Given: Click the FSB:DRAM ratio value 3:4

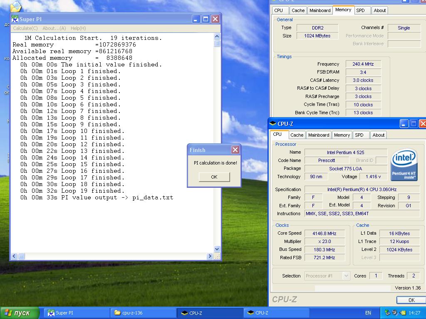Looking at the screenshot, I should pos(363,72).
